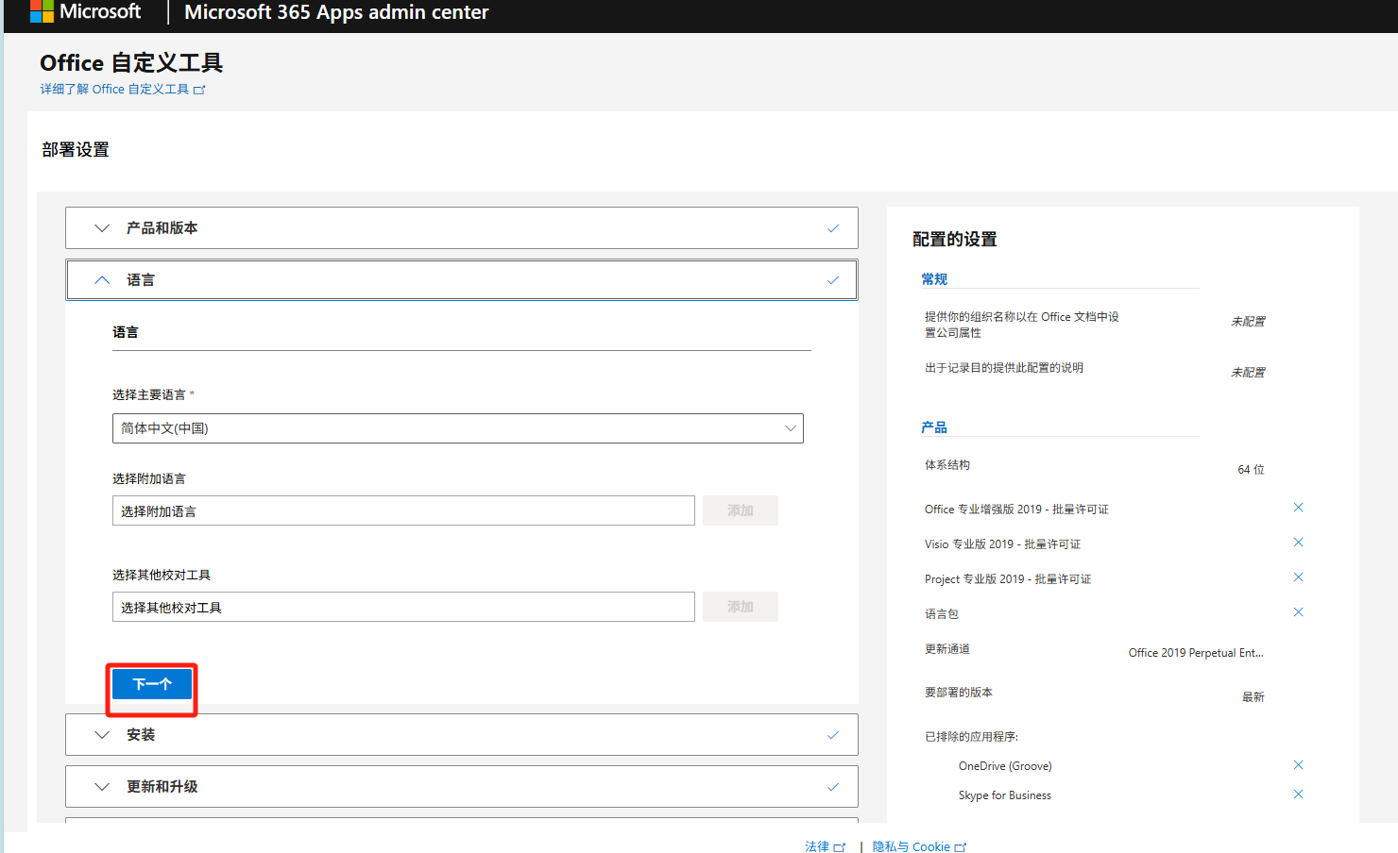The height and width of the screenshot is (853, 1398).
Task: Remove Visio 专业版 2019 with X icon
Action: pyautogui.click(x=1298, y=543)
